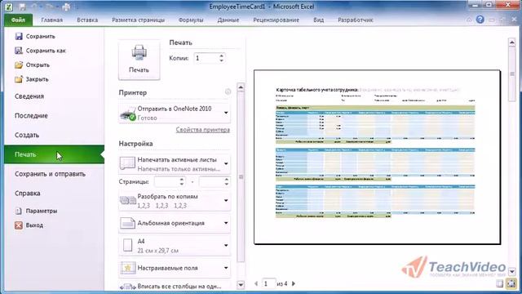Switch to the Главная tab

[x=52, y=20]
